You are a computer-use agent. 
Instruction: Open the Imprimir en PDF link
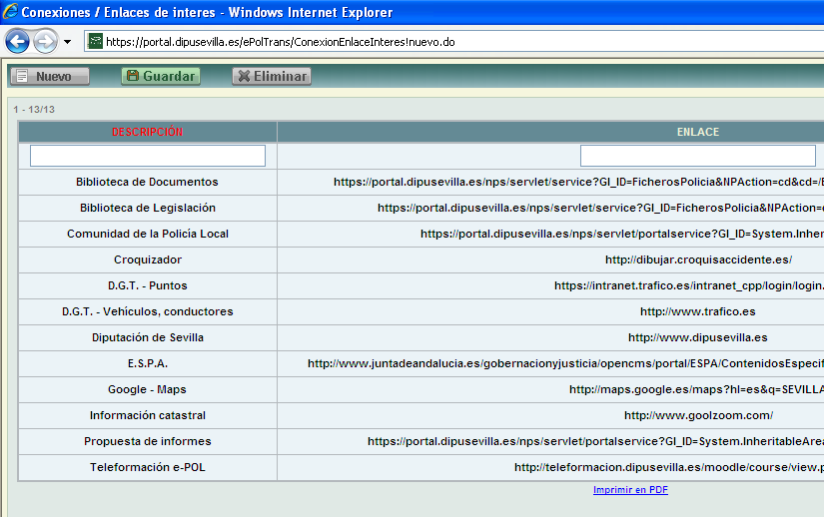coord(630,490)
